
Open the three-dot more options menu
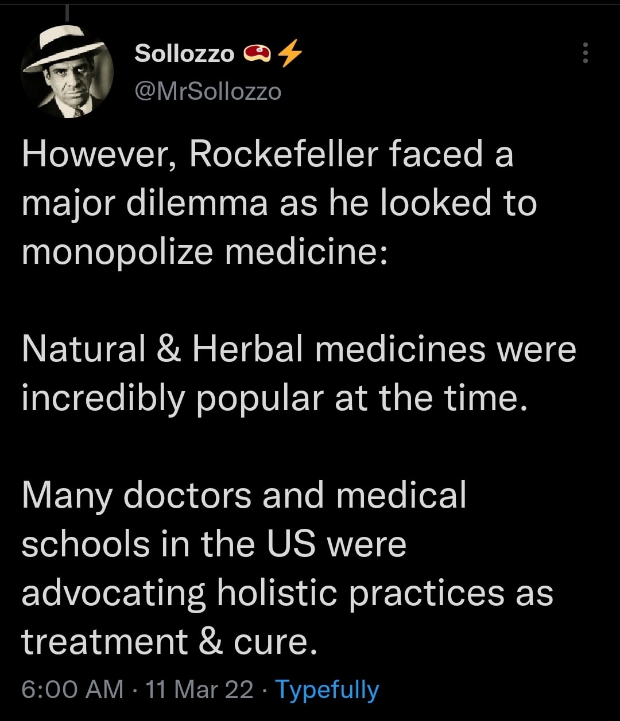pyautogui.click(x=585, y=53)
